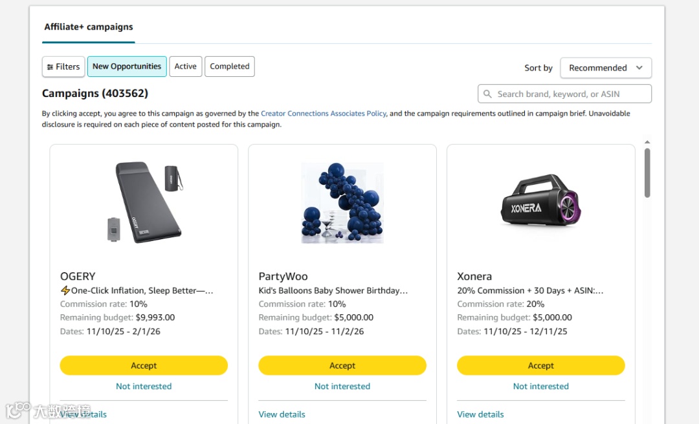This screenshot has width=699, height=424.
Task: Open the Recommended sort dropdown
Action: point(605,68)
